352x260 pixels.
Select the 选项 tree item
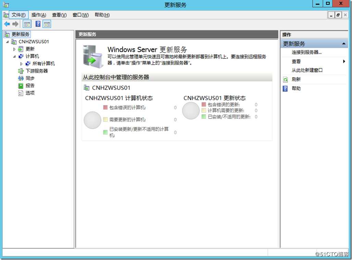pos(30,93)
